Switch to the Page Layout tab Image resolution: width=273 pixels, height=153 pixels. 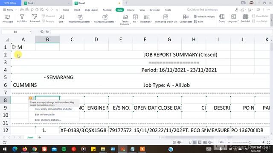click(x=91, y=10)
